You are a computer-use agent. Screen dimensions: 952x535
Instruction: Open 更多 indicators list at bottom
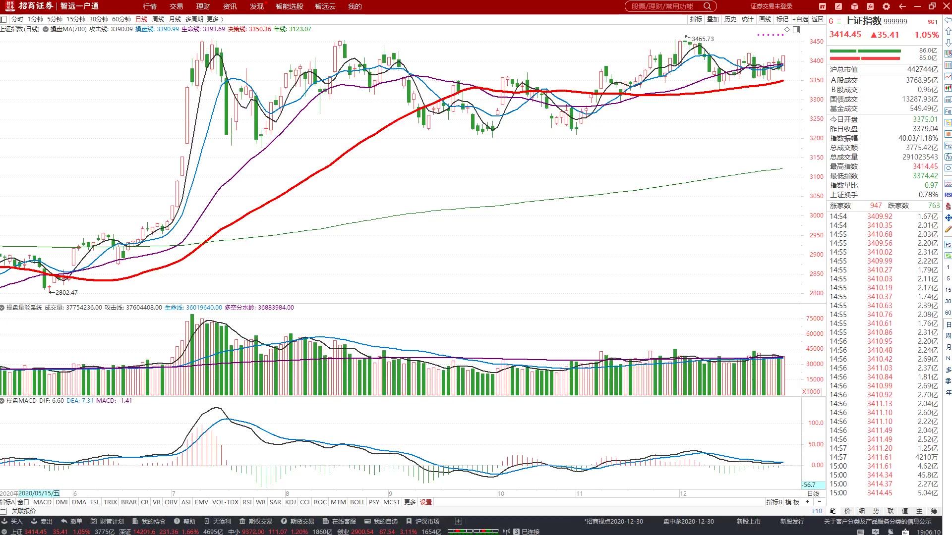tap(410, 502)
